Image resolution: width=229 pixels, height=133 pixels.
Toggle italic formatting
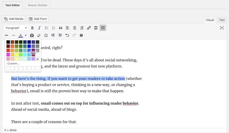tap(39, 28)
